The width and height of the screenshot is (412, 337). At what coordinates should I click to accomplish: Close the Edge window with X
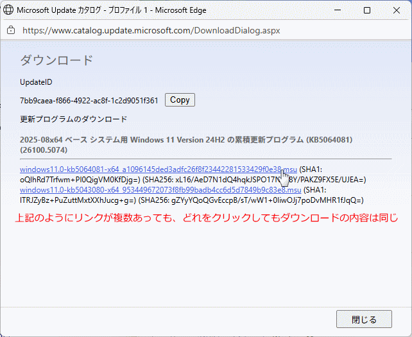click(397, 11)
